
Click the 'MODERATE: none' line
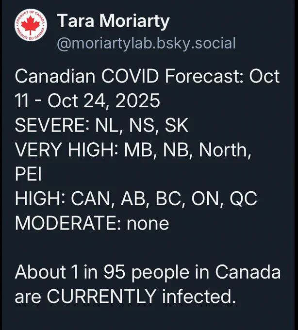[92, 223]
